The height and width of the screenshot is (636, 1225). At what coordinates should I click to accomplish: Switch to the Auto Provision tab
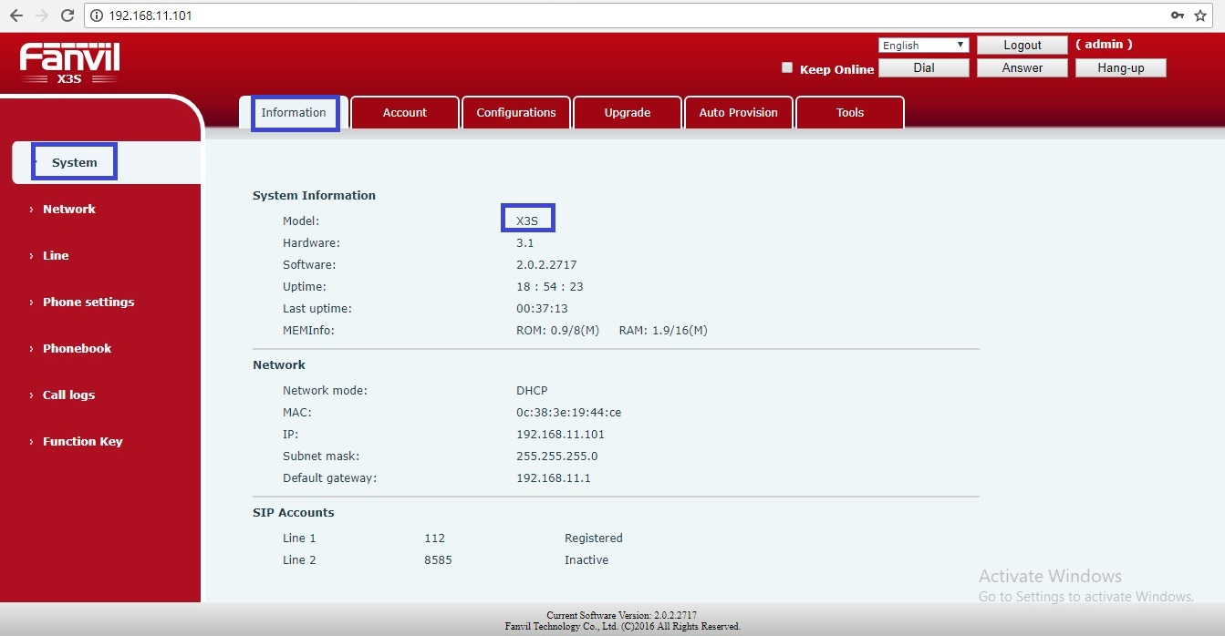(x=738, y=113)
